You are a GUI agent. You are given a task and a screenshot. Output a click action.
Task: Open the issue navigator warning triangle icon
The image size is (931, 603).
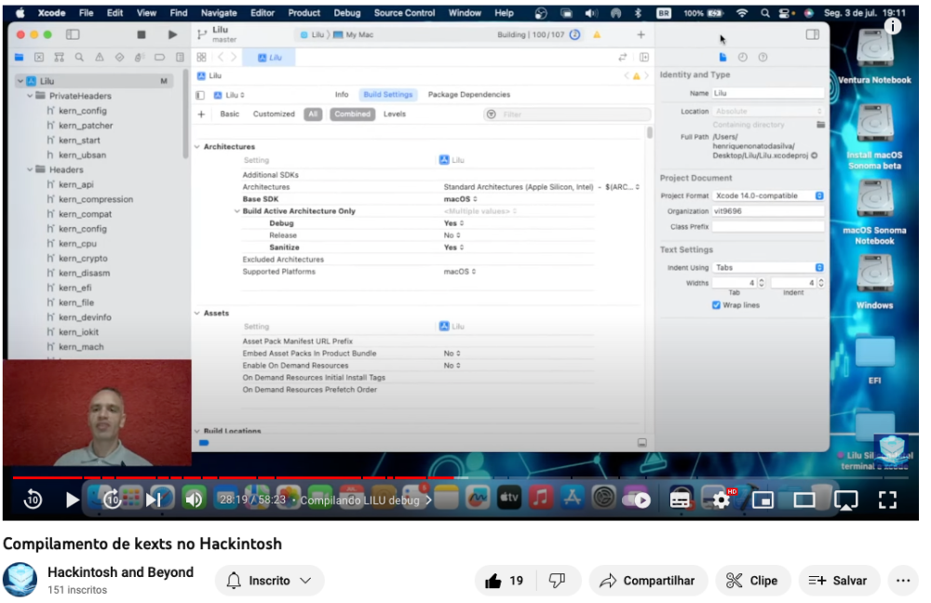100,58
